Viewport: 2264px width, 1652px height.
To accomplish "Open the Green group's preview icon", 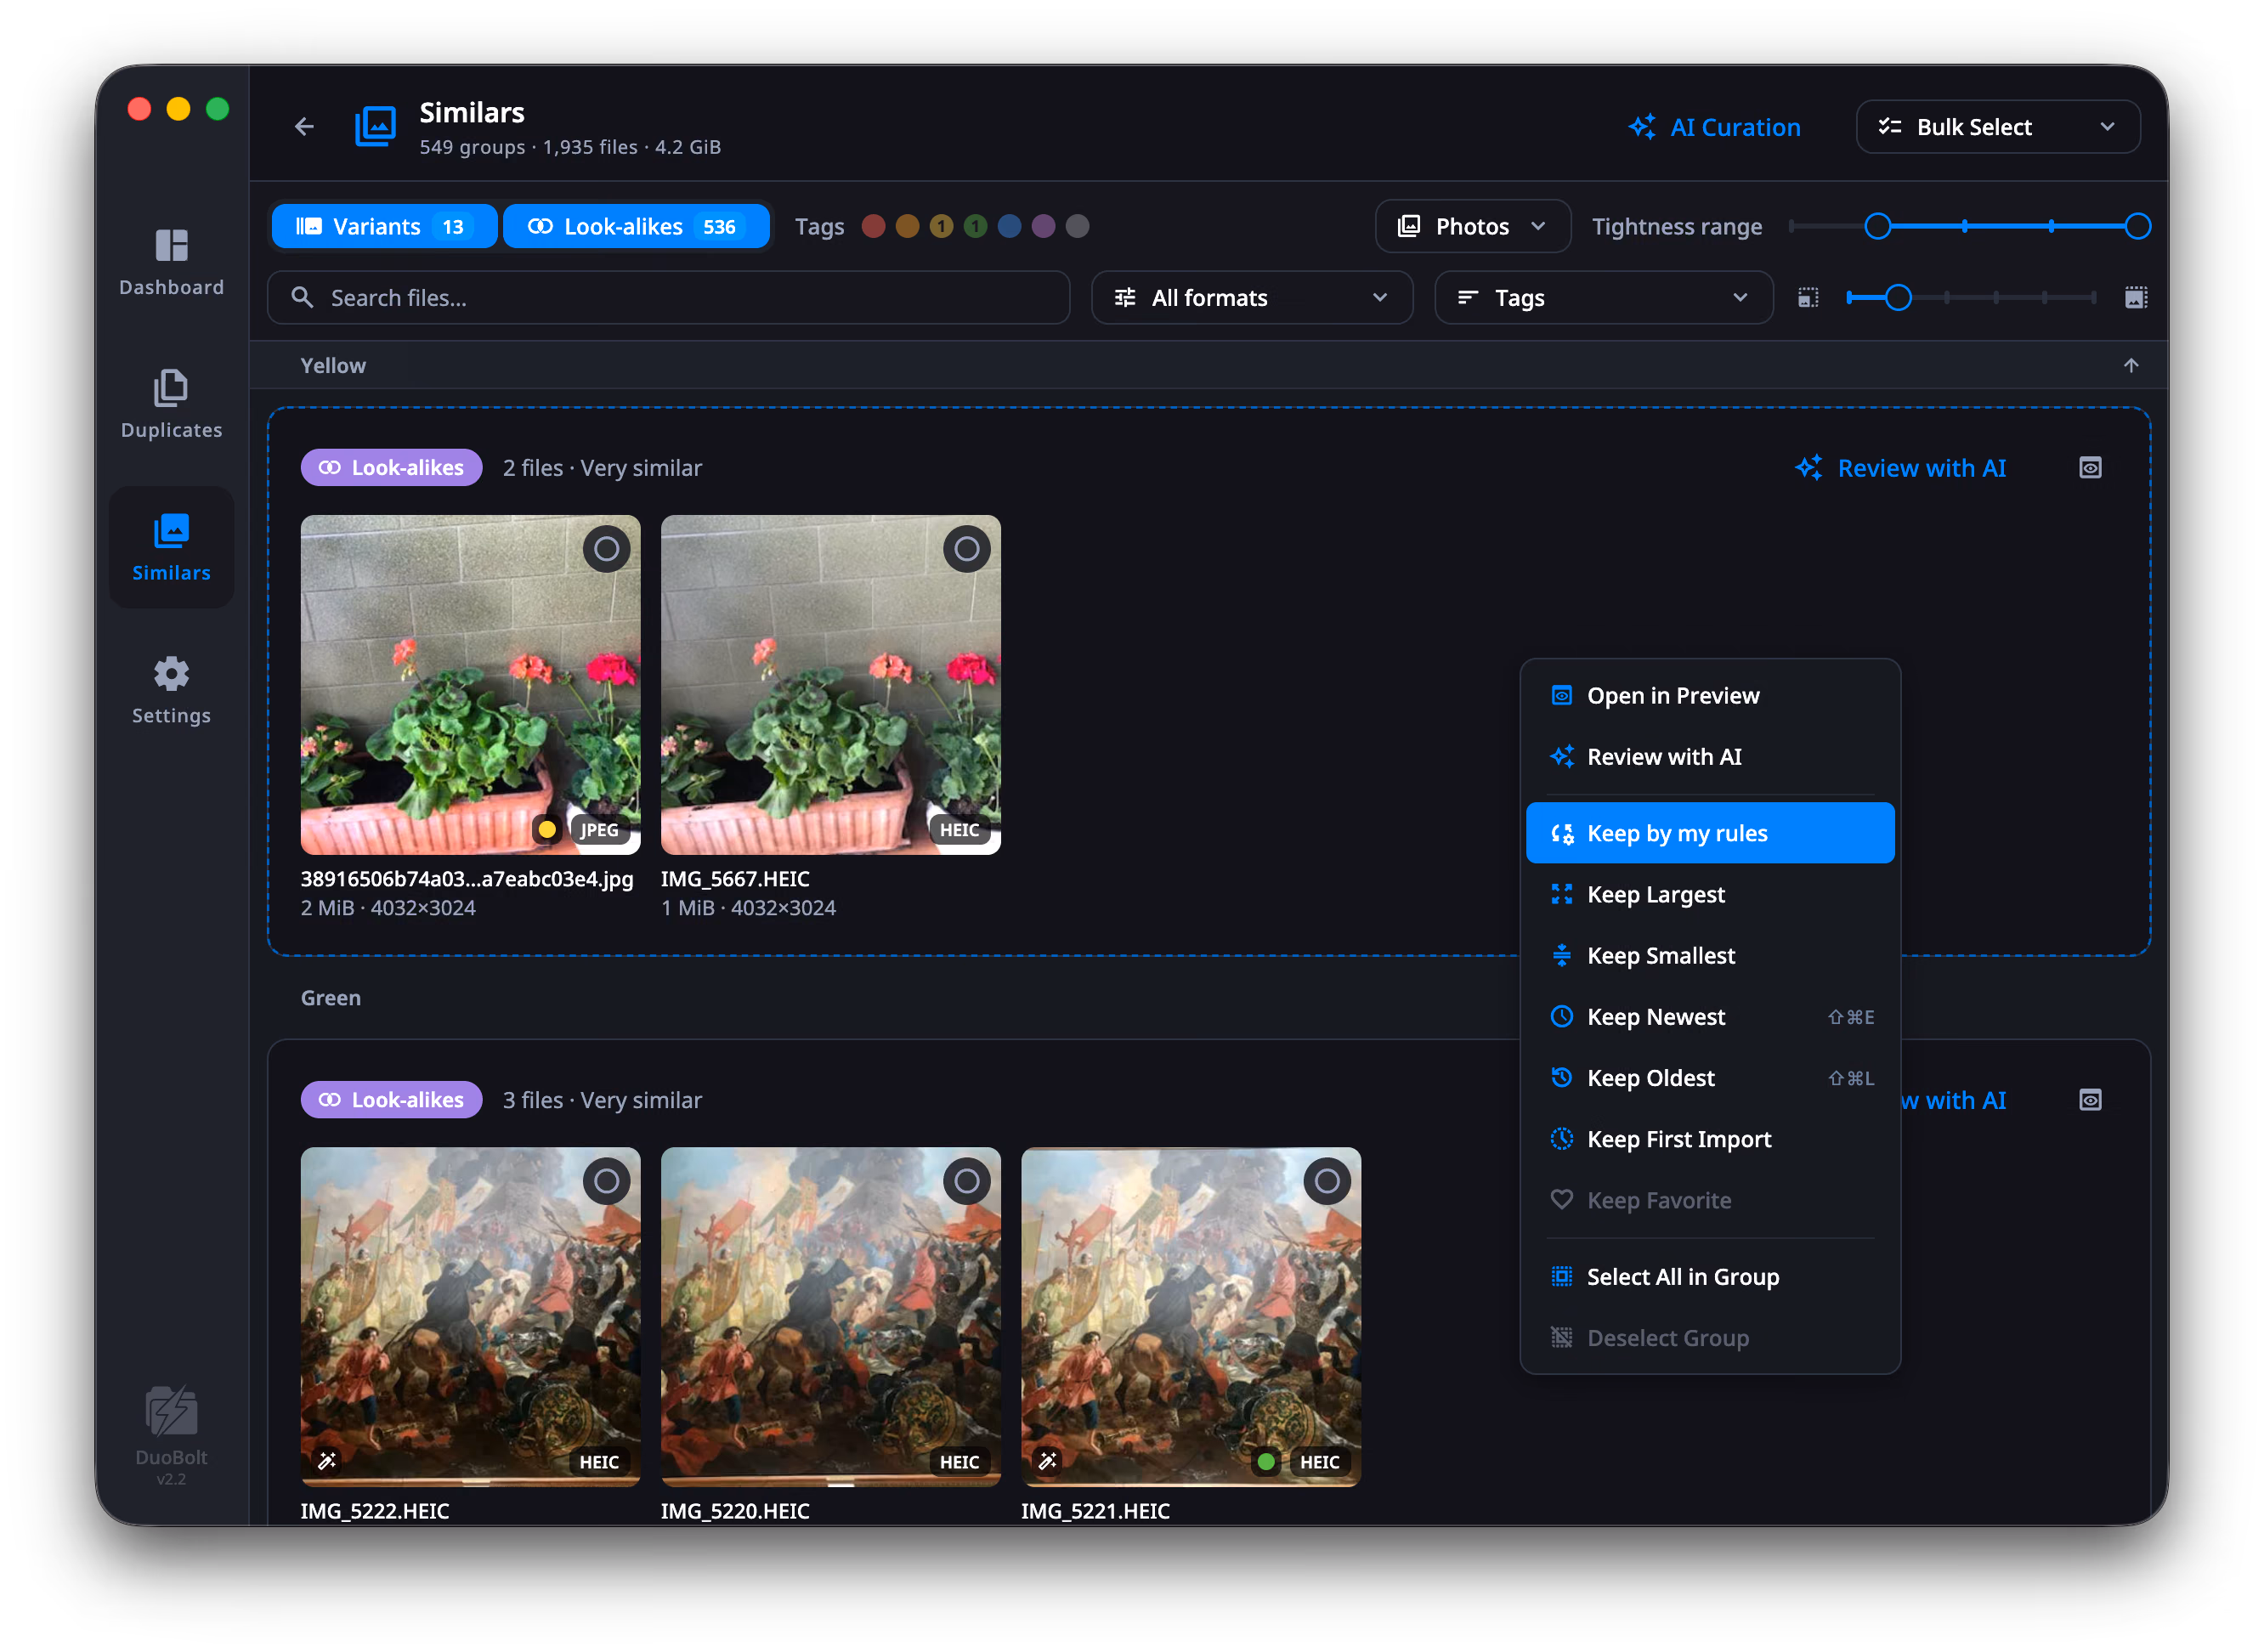I will pos(2090,1100).
